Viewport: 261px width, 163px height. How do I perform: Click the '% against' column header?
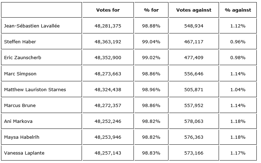point(238,10)
